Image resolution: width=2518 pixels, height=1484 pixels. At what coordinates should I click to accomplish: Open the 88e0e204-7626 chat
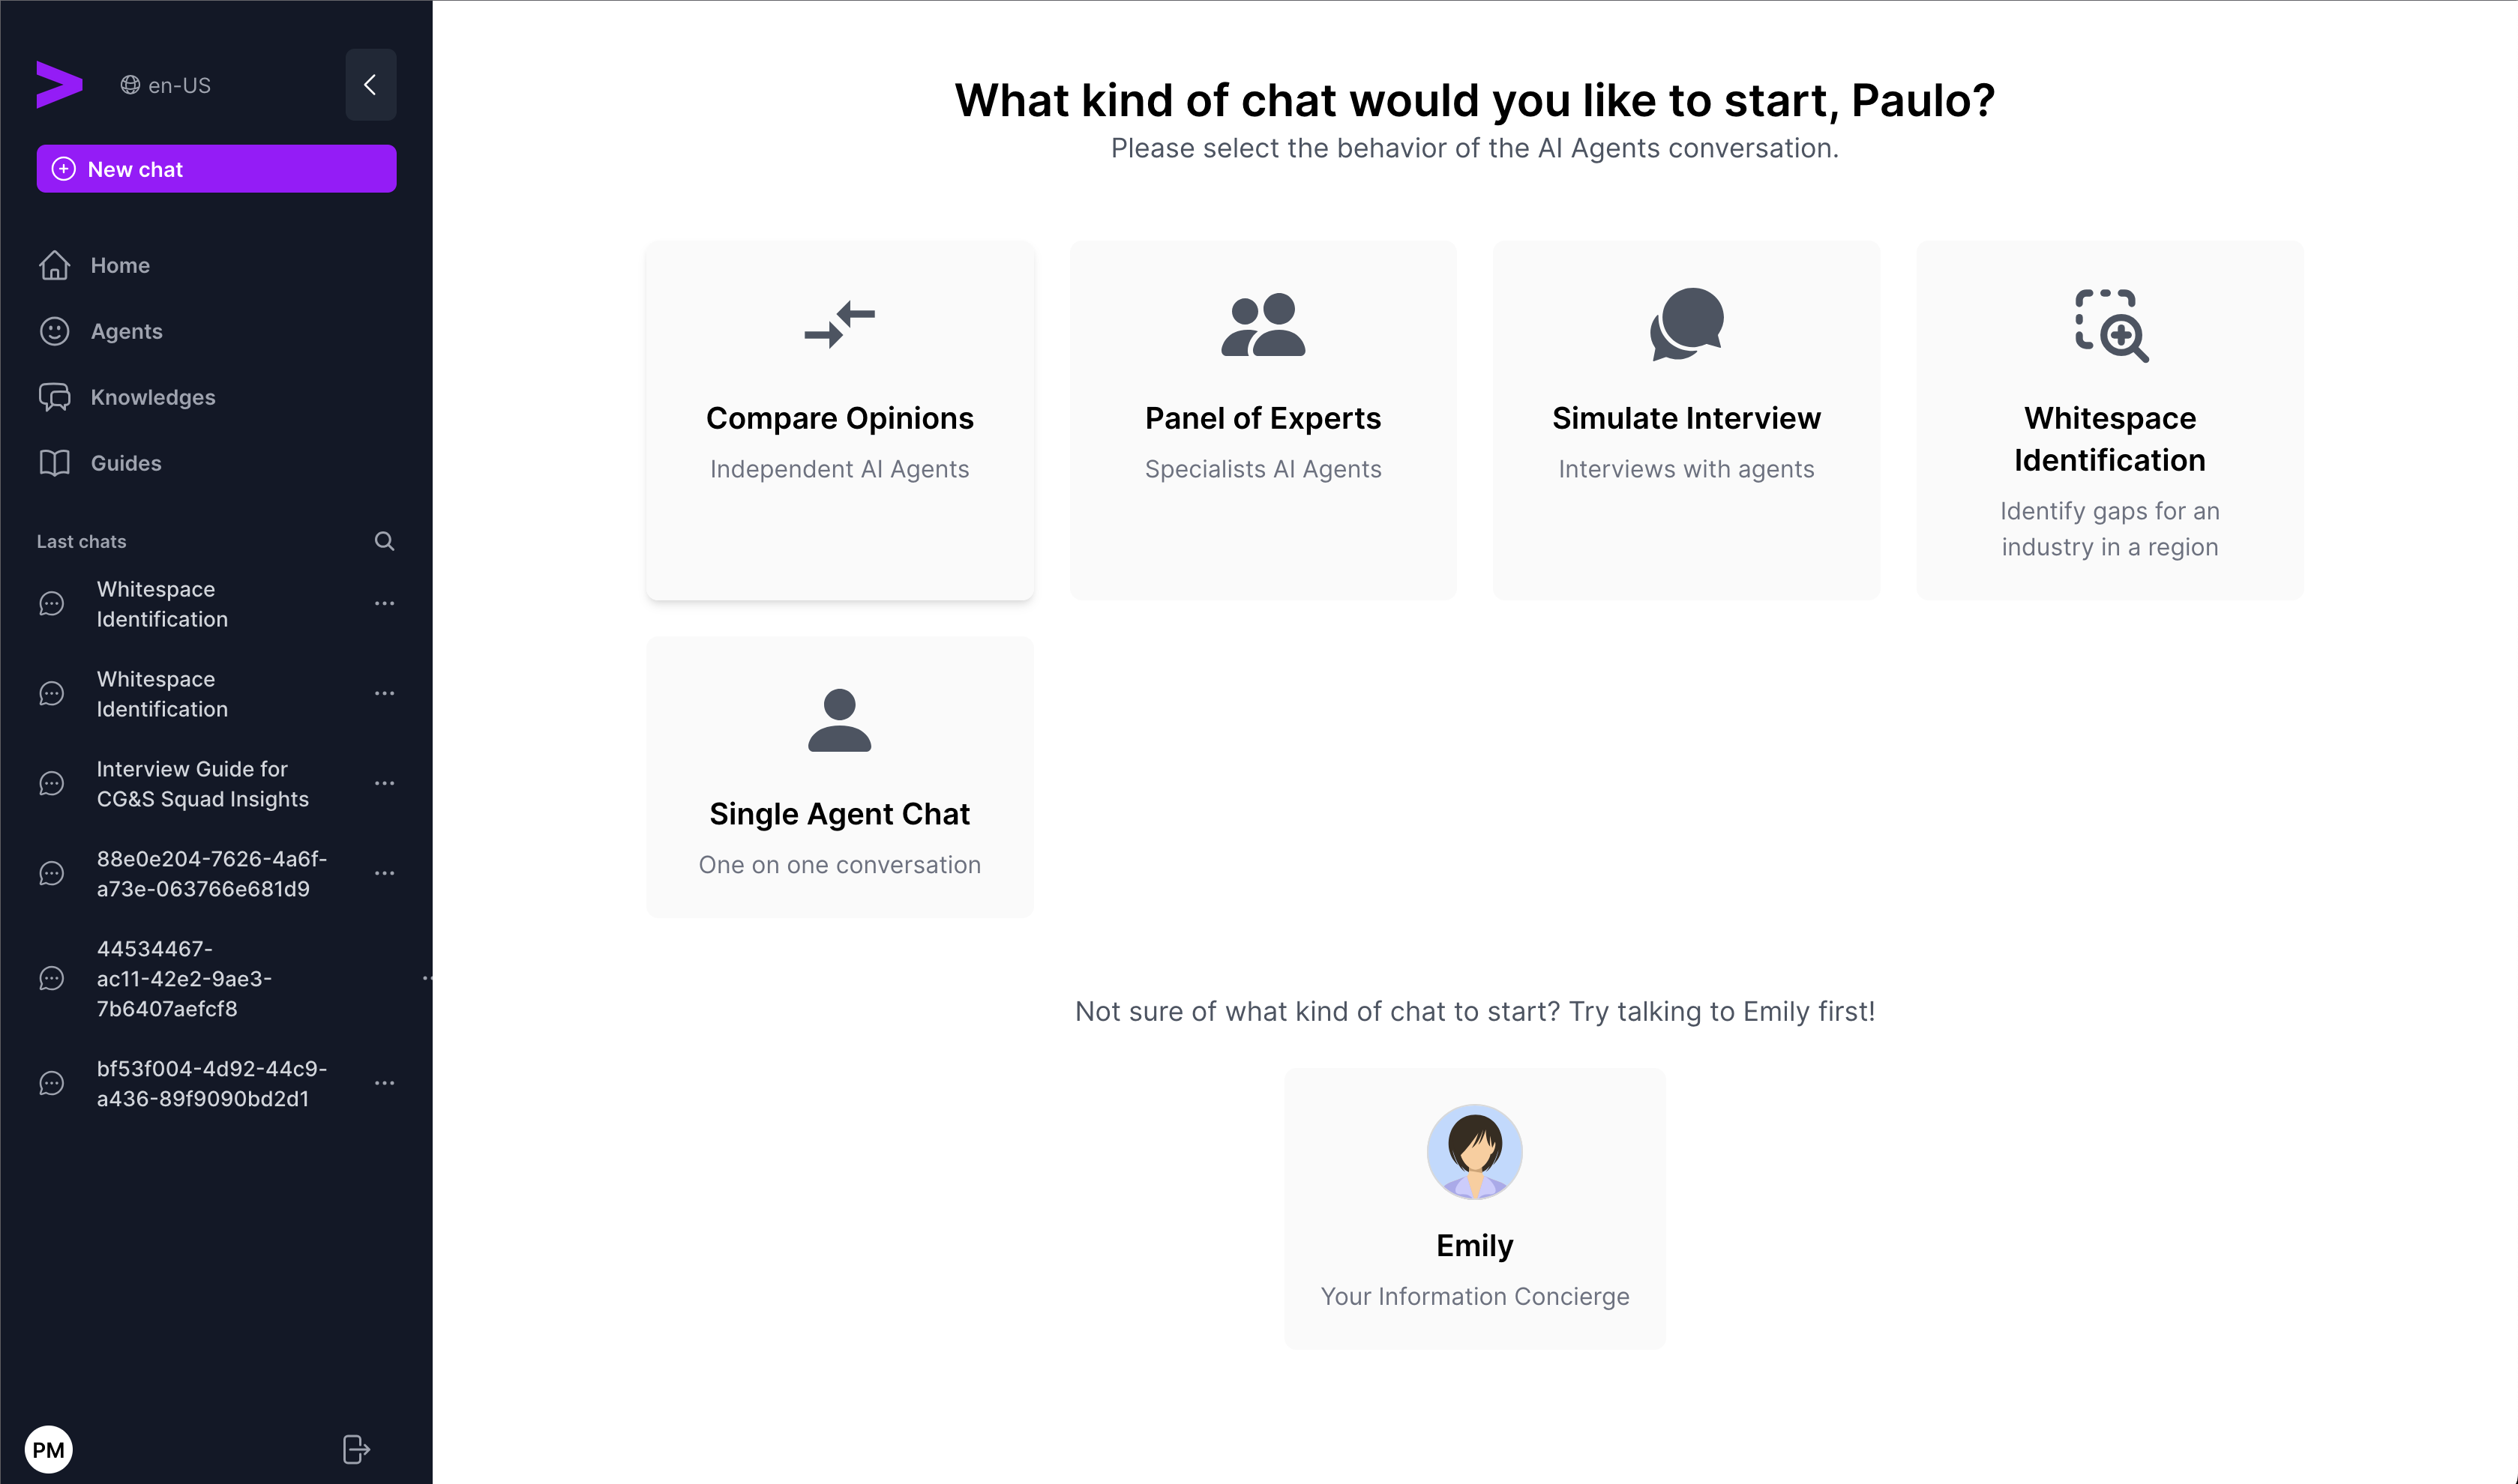click(212, 874)
